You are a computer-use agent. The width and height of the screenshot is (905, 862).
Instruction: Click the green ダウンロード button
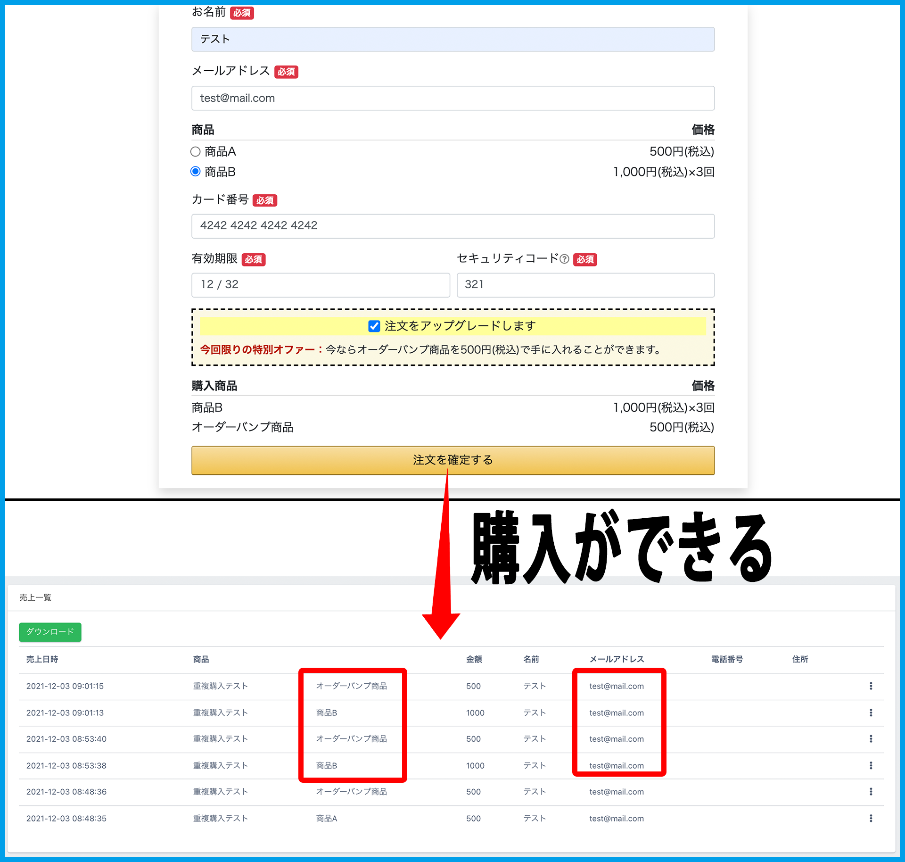coord(50,632)
